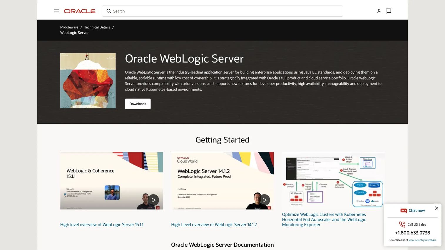Click the Kubernetes cluster diagram thumbnail
445x250 pixels.
[333, 180]
